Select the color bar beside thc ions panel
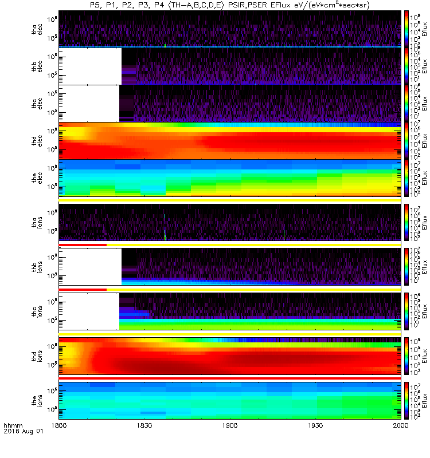 (x=406, y=311)
